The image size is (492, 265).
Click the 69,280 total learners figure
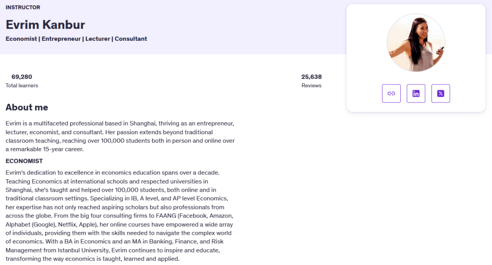point(22,77)
